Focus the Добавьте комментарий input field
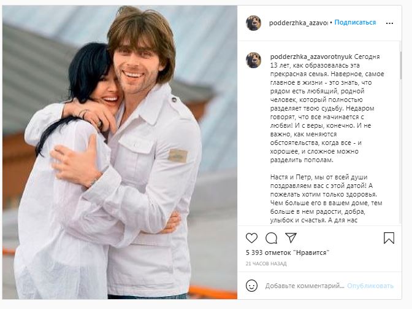412x309 pixels. point(305,286)
